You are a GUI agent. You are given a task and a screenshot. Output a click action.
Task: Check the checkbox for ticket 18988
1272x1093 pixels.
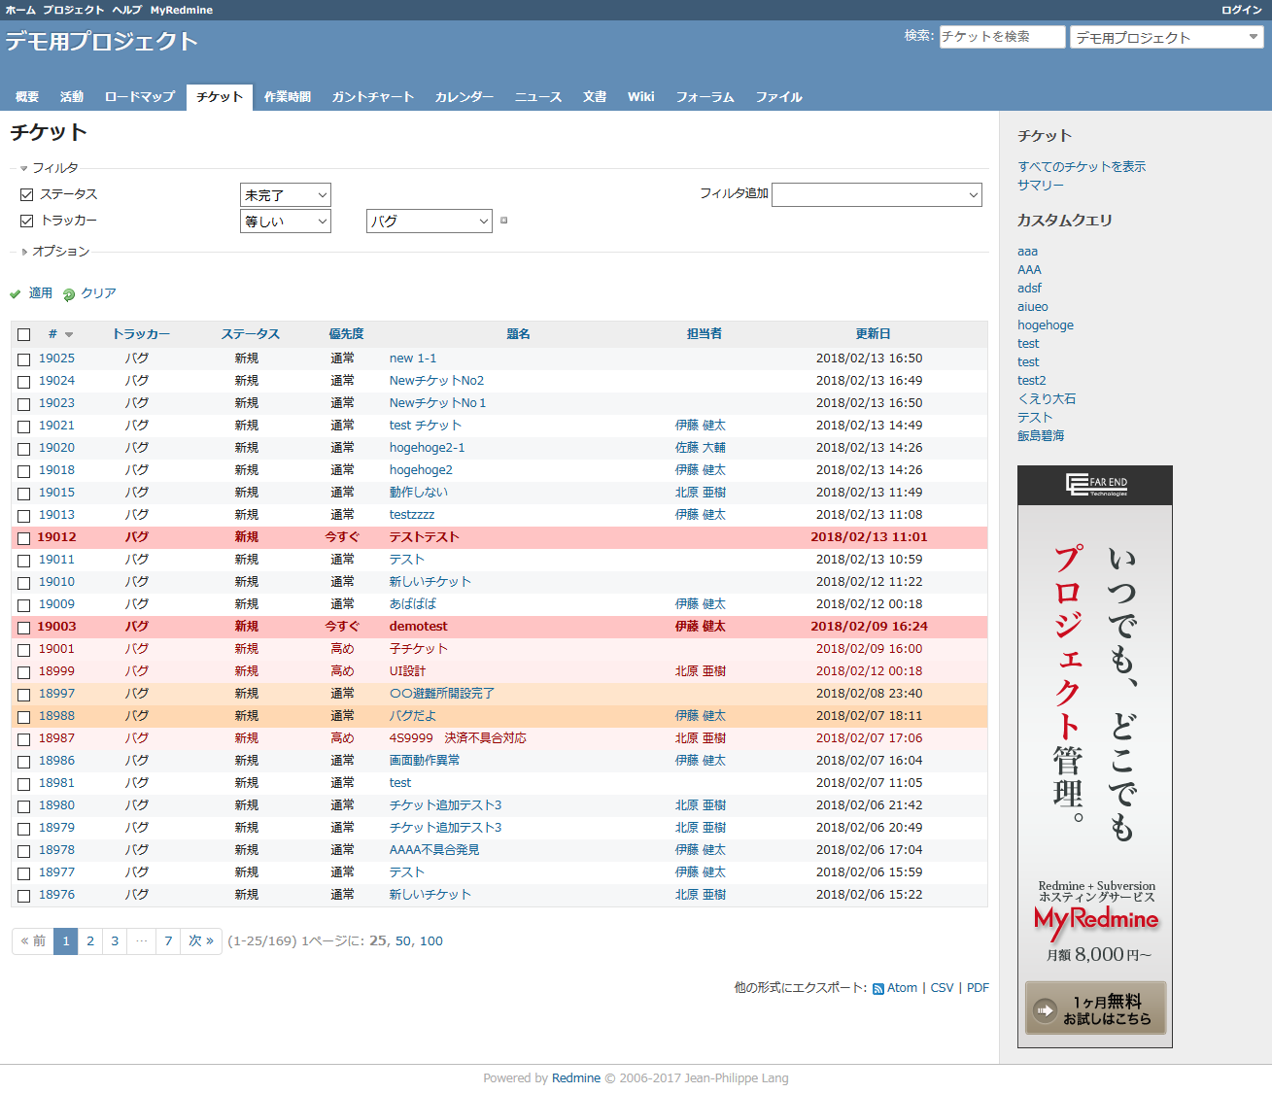(24, 717)
